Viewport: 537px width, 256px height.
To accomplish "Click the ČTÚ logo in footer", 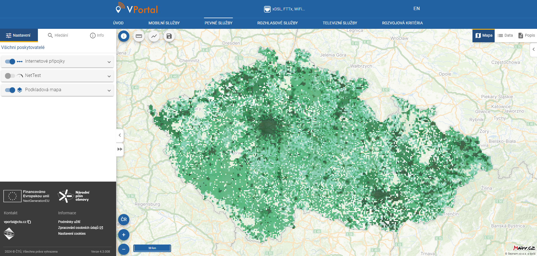I will [9, 234].
